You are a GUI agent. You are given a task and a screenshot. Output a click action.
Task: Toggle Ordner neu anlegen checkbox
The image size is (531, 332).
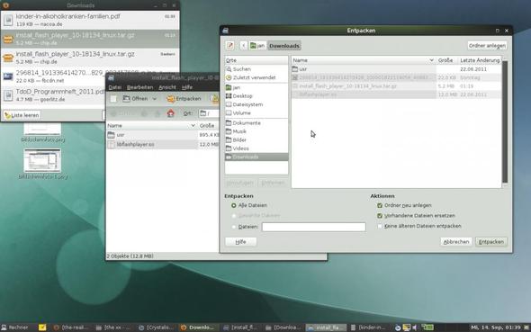[380, 205]
